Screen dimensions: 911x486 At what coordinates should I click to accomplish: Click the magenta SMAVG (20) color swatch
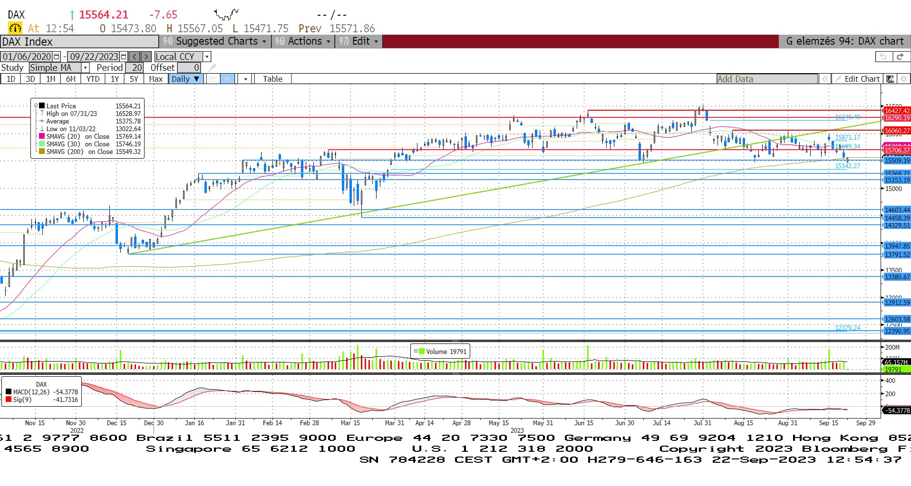[42, 136]
